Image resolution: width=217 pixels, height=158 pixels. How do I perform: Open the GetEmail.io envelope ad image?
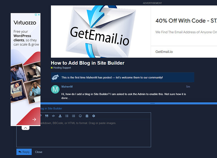coord(101,31)
